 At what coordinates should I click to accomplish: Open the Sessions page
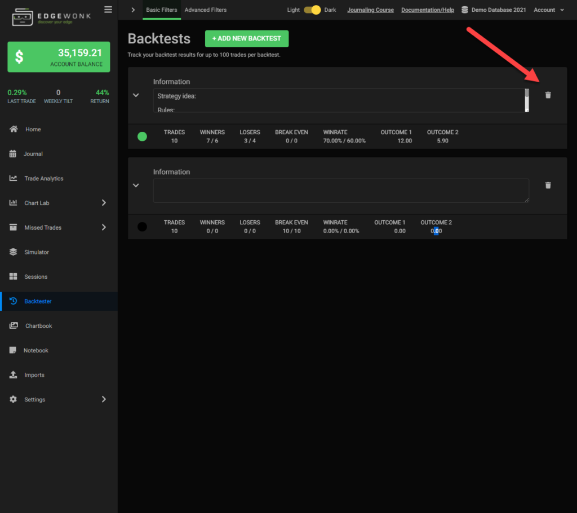[35, 276]
